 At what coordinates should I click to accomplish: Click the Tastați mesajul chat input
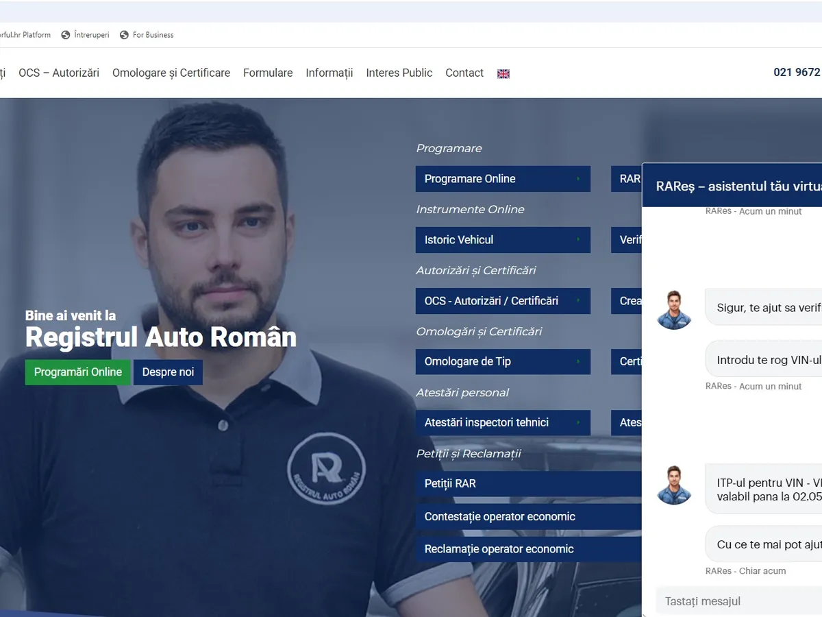[x=739, y=601]
